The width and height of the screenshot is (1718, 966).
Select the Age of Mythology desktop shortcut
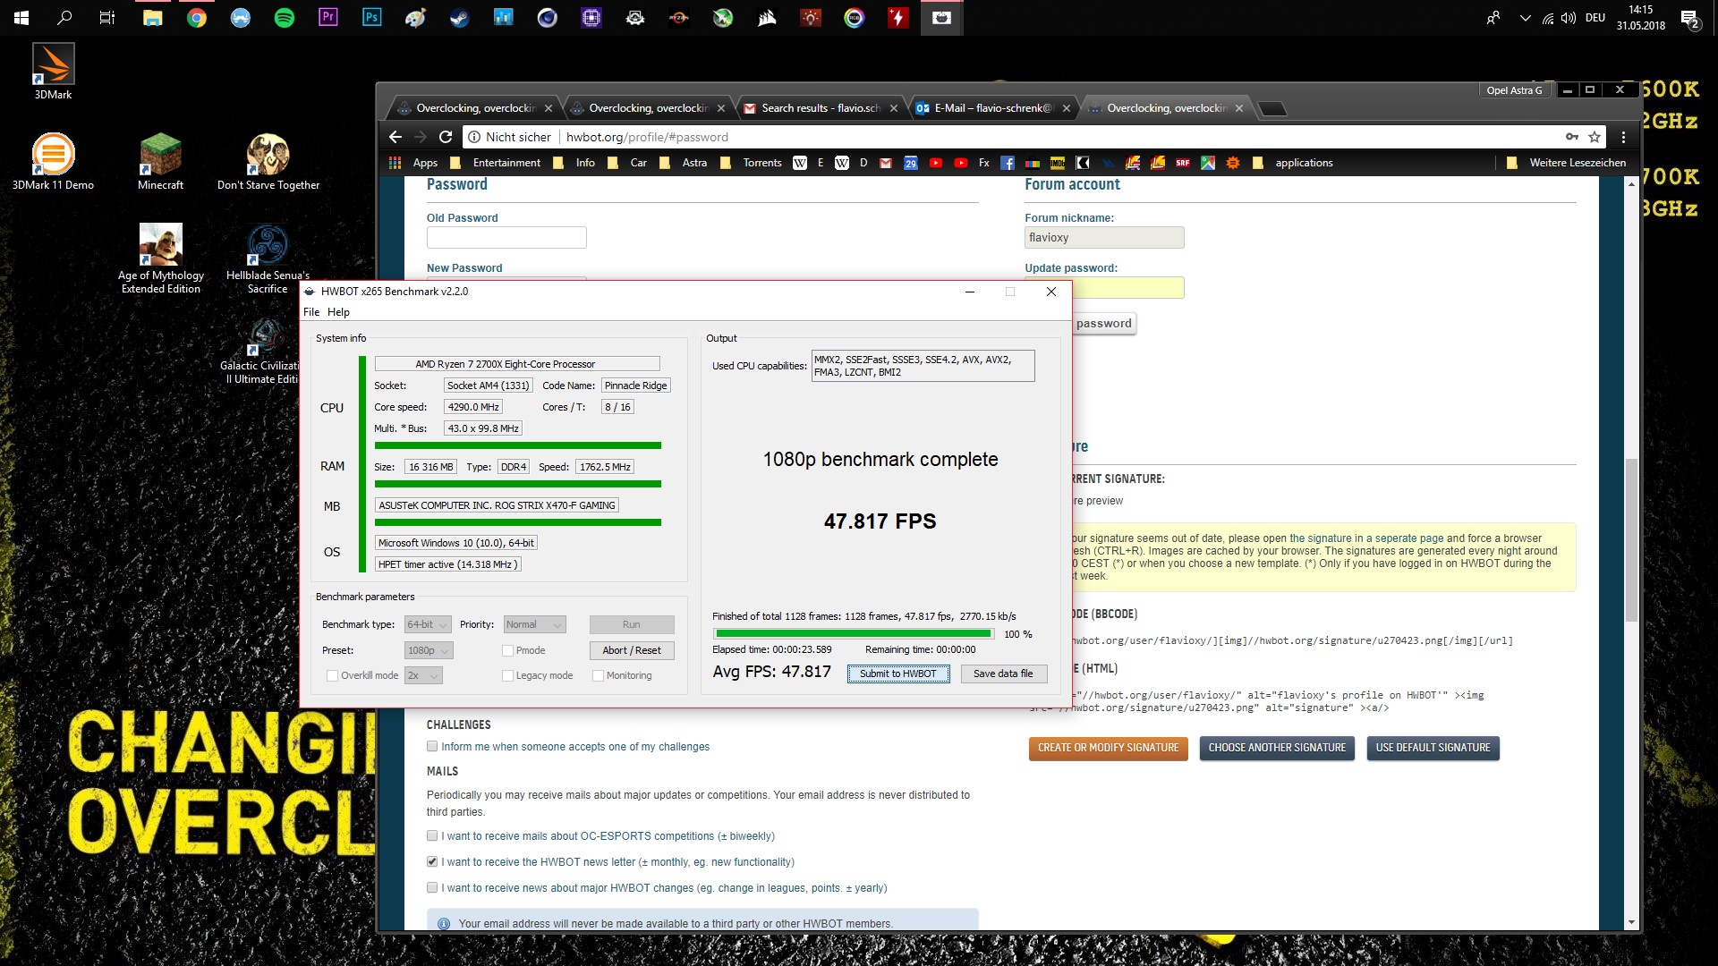[x=161, y=258]
